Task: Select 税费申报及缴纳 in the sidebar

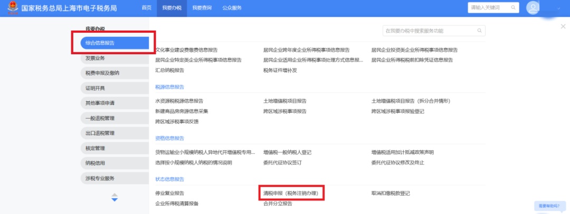Action: [102, 73]
